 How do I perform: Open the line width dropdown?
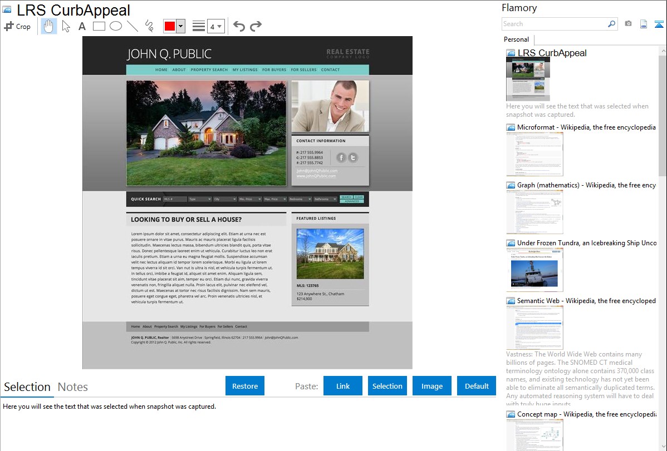(x=215, y=26)
